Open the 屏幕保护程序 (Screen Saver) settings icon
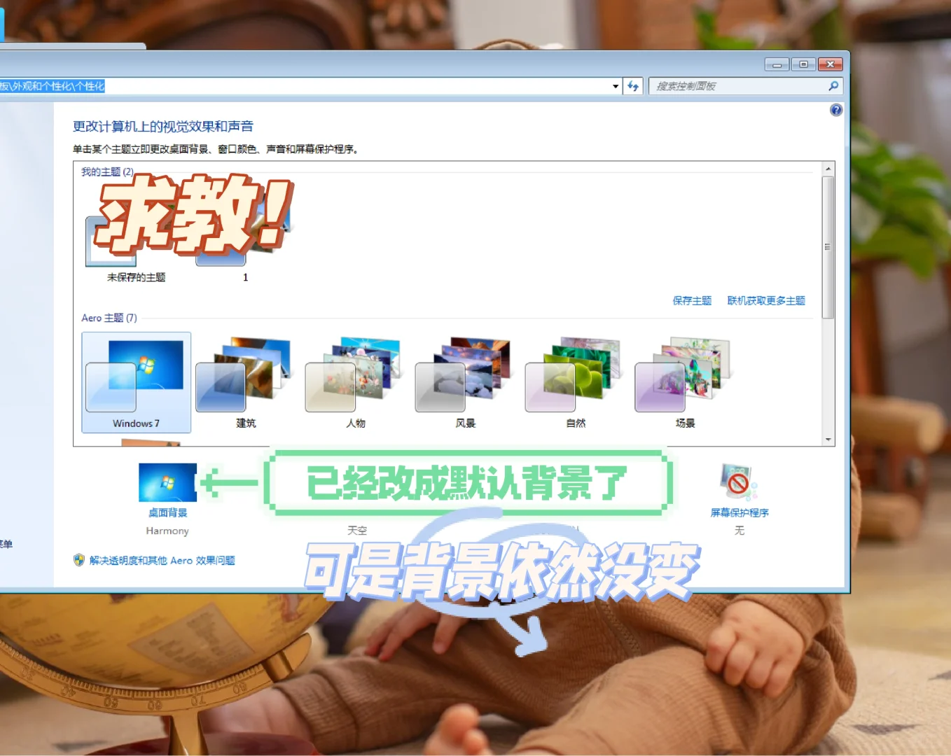Screen dimensions: 951x756 [x=738, y=482]
